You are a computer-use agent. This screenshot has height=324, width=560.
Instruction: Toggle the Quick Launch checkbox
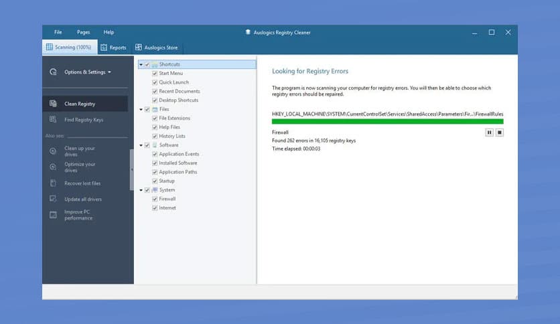(155, 82)
